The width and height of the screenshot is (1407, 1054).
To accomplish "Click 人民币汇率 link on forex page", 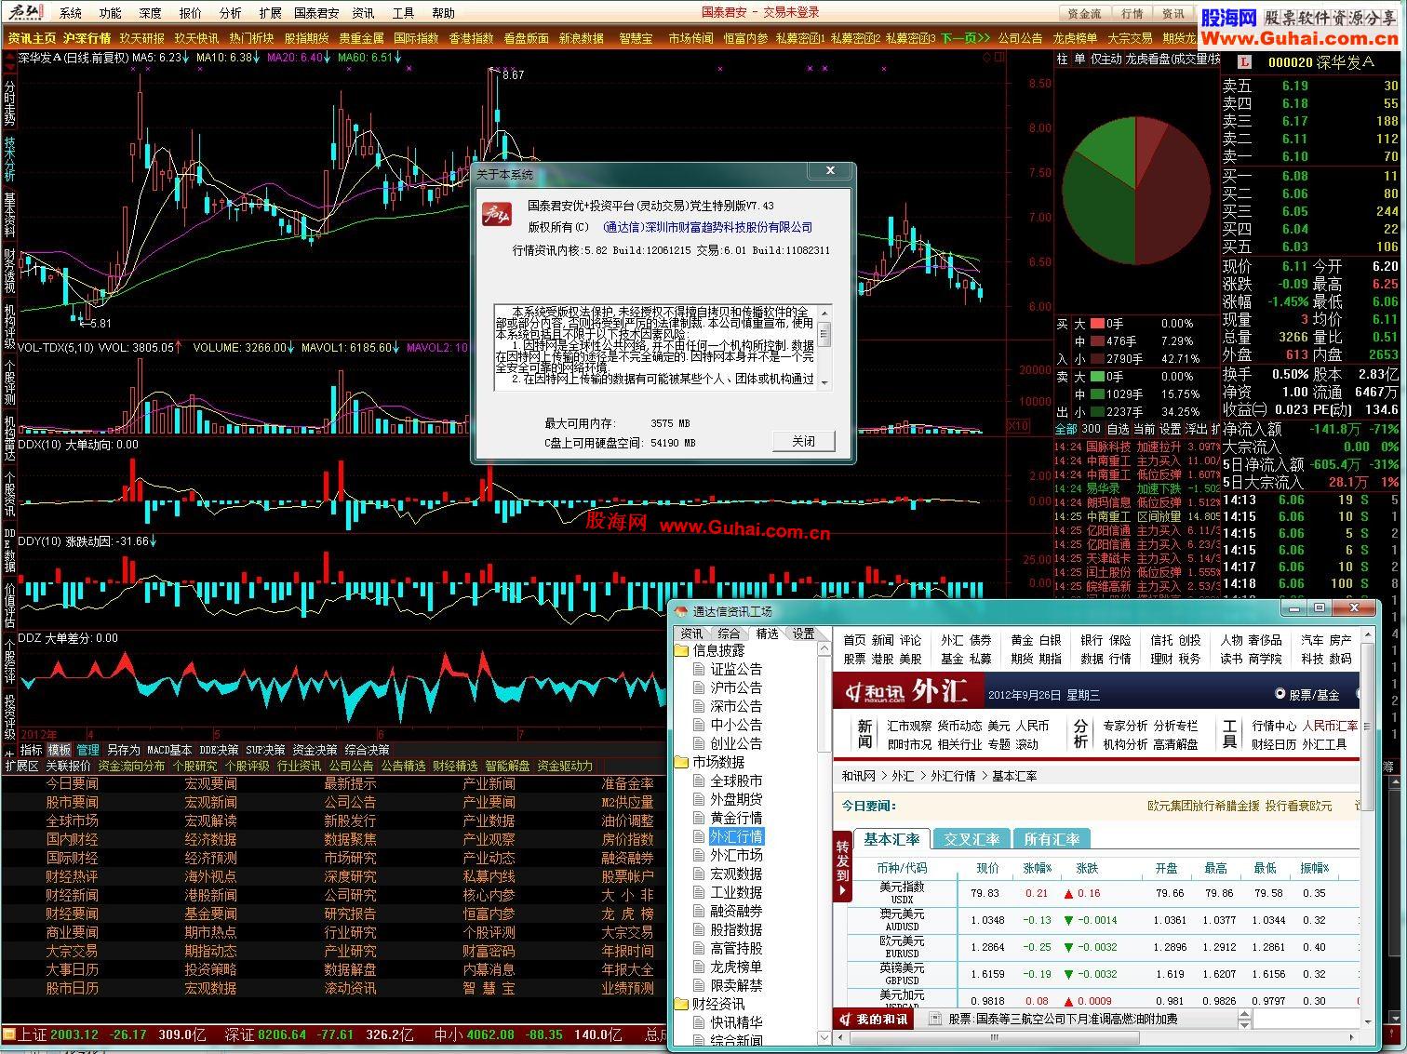I will coord(1331,726).
